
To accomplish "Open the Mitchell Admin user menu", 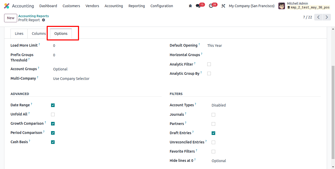I will (x=304, y=6).
